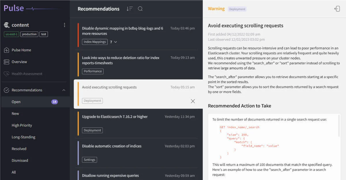Open the content cluster kebab menu

[x=64, y=25]
